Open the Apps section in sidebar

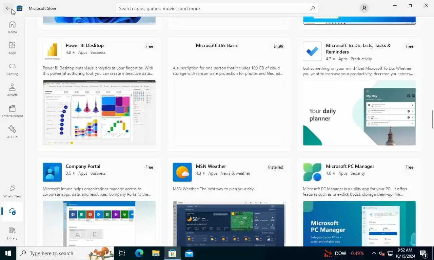pyautogui.click(x=12, y=48)
